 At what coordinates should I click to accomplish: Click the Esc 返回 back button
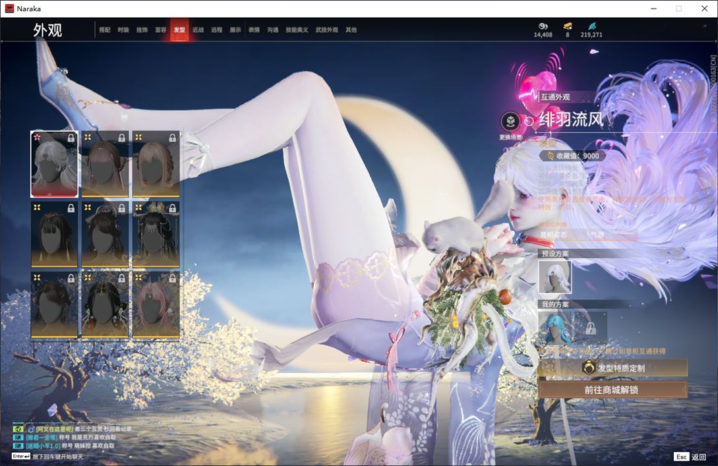(690, 457)
